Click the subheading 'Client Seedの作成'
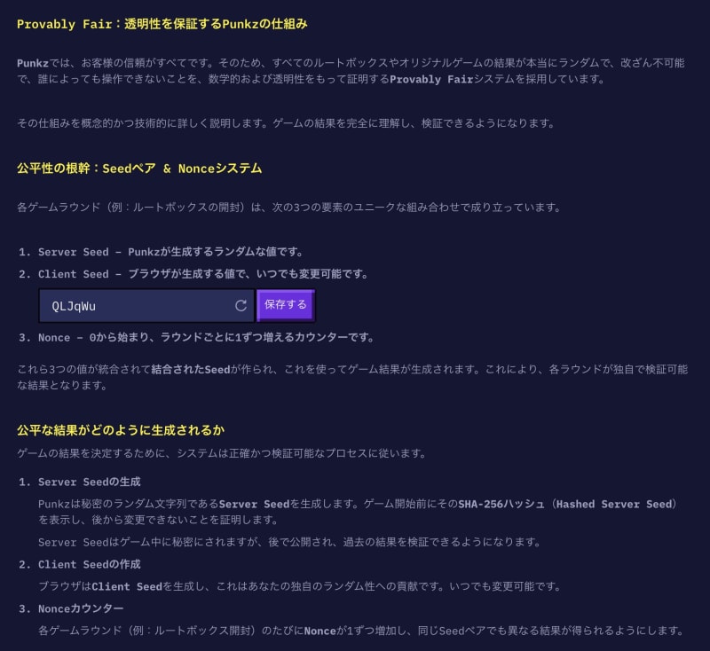Image resolution: width=710 pixels, height=651 pixels. (90, 565)
